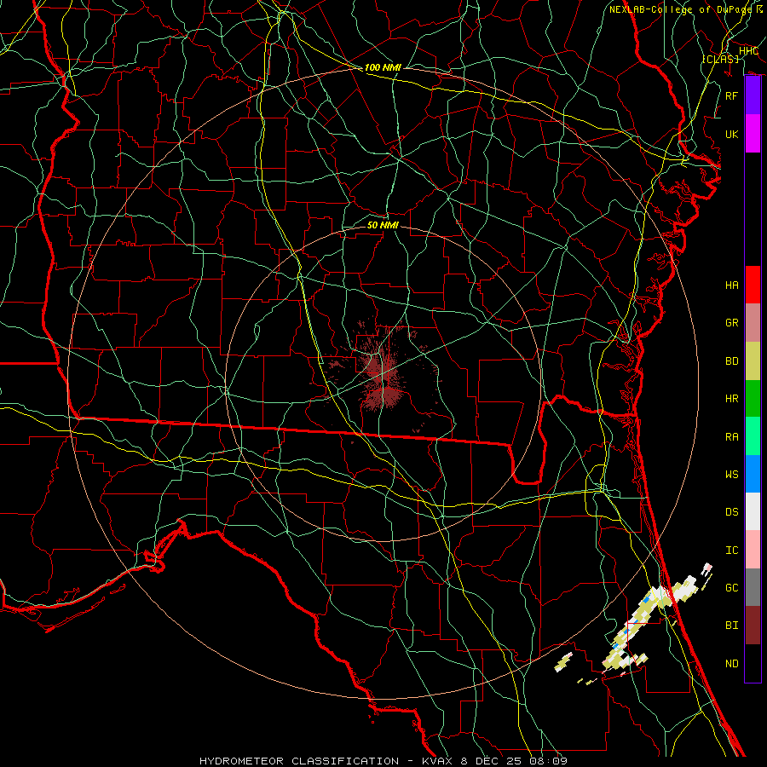Screen dimensions: 767x767
Task: Click the Hydrometeor Classification KVAX timestamp caption
Action: point(383,761)
